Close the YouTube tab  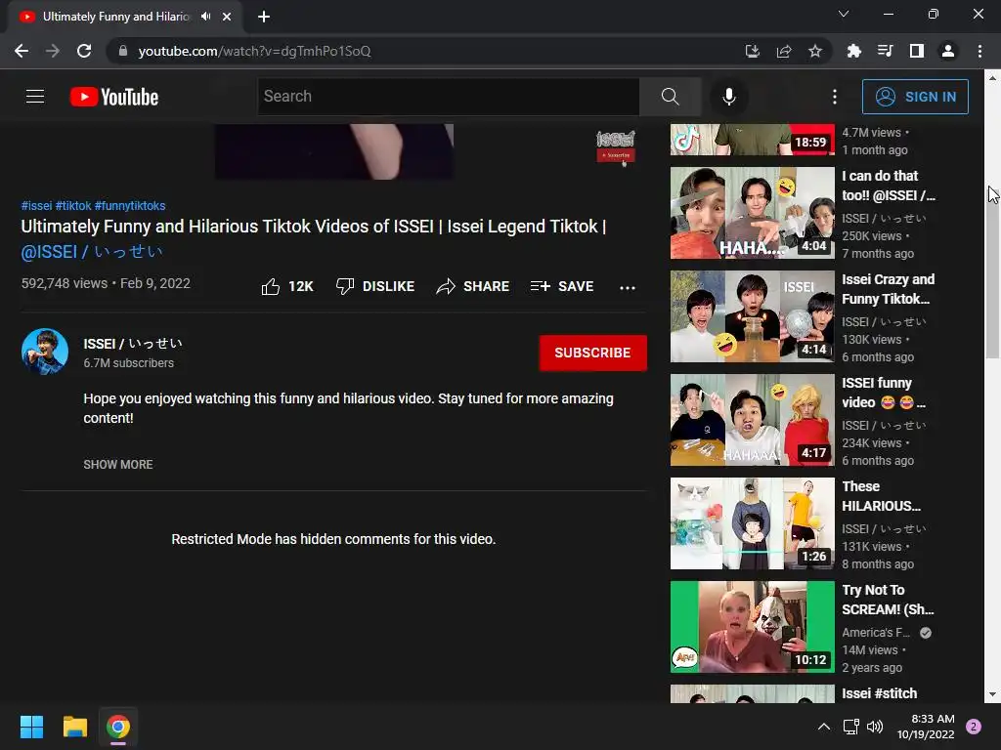point(227,17)
